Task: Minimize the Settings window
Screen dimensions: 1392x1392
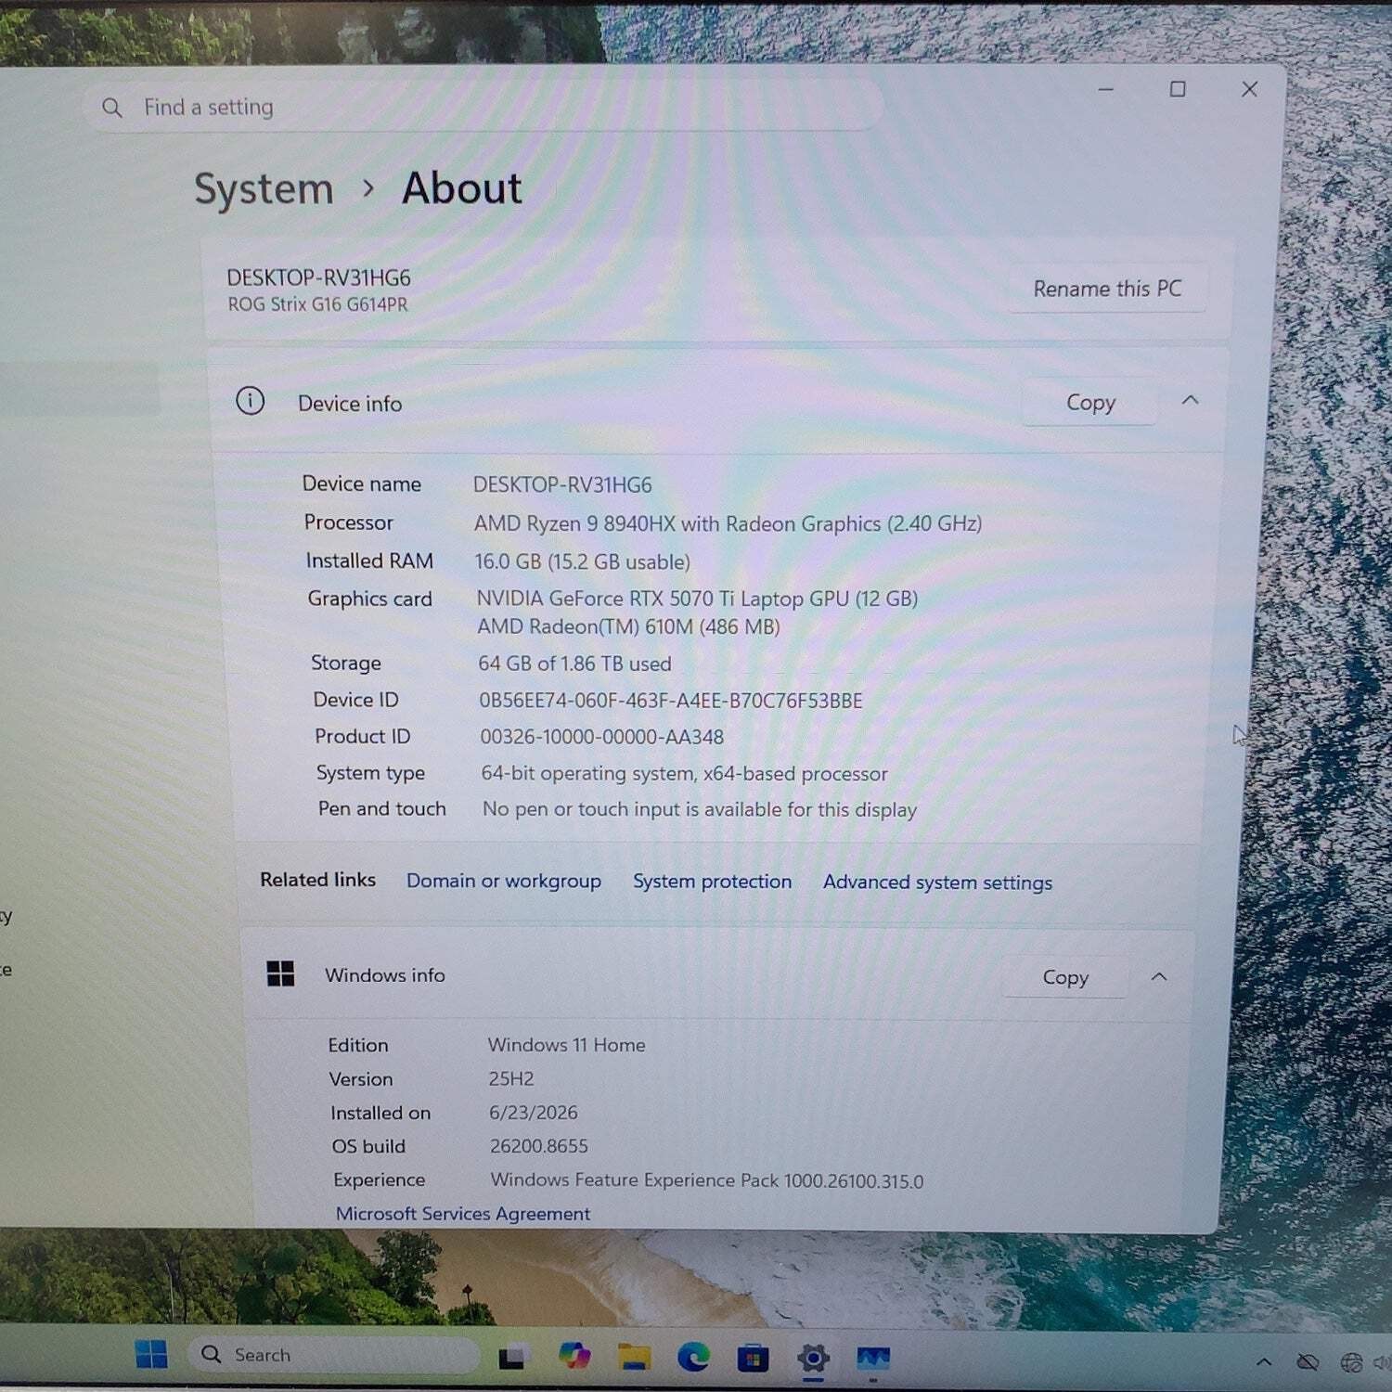Action: tap(1105, 89)
